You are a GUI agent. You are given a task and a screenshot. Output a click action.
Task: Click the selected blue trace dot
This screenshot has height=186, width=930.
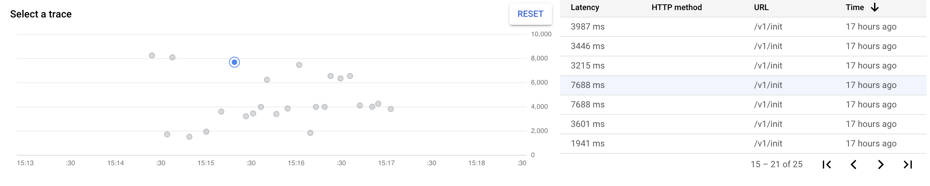tap(234, 62)
